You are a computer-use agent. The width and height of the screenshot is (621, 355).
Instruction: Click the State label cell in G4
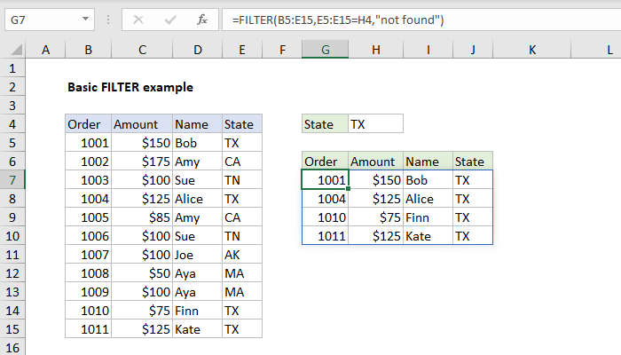[326, 124]
